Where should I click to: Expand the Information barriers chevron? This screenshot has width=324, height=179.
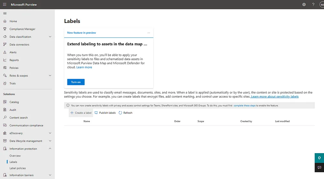click(x=50, y=175)
